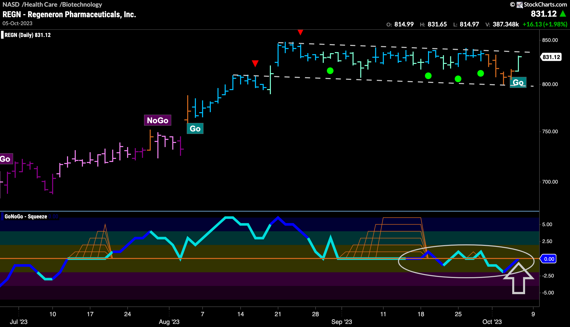The height and width of the screenshot is (327, 570).
Task: Click the green up-triangle beside price 831.12
Action: 563,14
